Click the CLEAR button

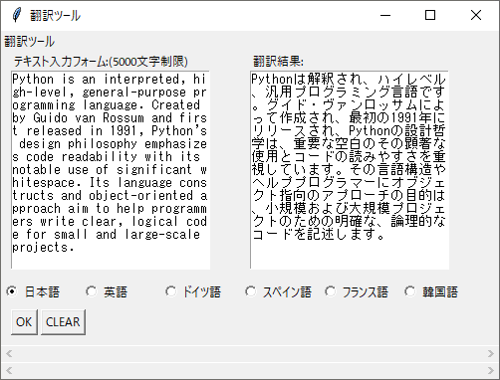[x=63, y=322]
